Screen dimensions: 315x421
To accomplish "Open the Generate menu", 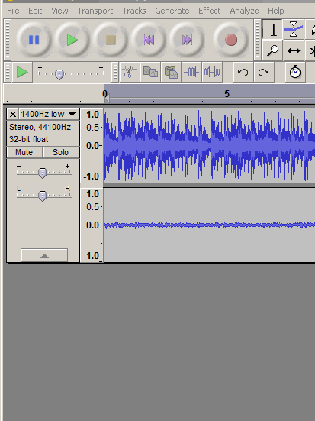I will 172,11.
